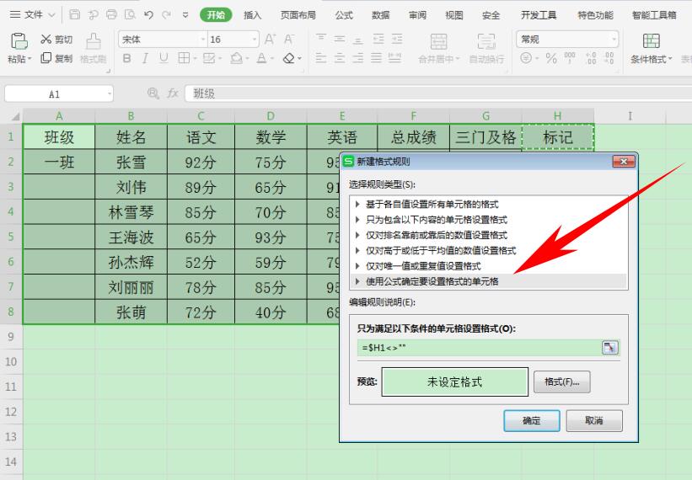Click the thousands separator 000 icon
The image size is (692, 480).
pyautogui.click(x=570, y=58)
